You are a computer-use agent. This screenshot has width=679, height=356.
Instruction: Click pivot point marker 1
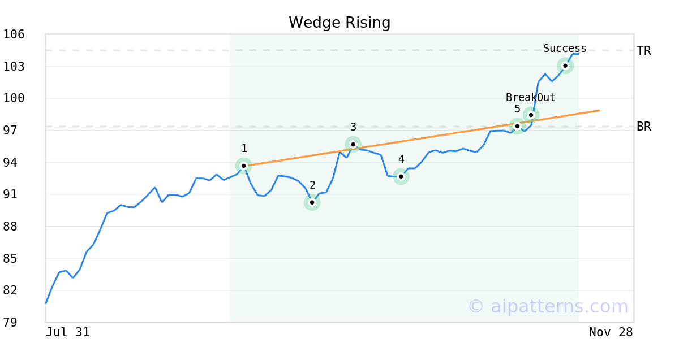click(x=244, y=166)
